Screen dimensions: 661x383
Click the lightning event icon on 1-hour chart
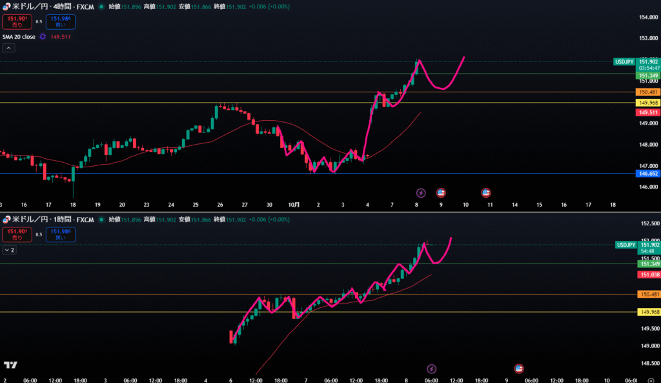click(x=432, y=369)
